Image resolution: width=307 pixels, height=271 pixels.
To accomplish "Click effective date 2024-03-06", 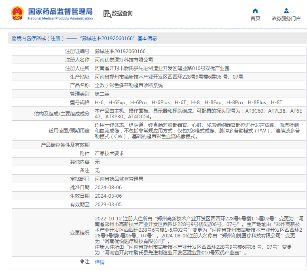I will click(108, 196).
